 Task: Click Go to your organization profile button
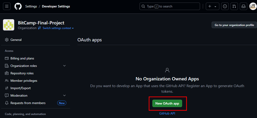coord(234,25)
